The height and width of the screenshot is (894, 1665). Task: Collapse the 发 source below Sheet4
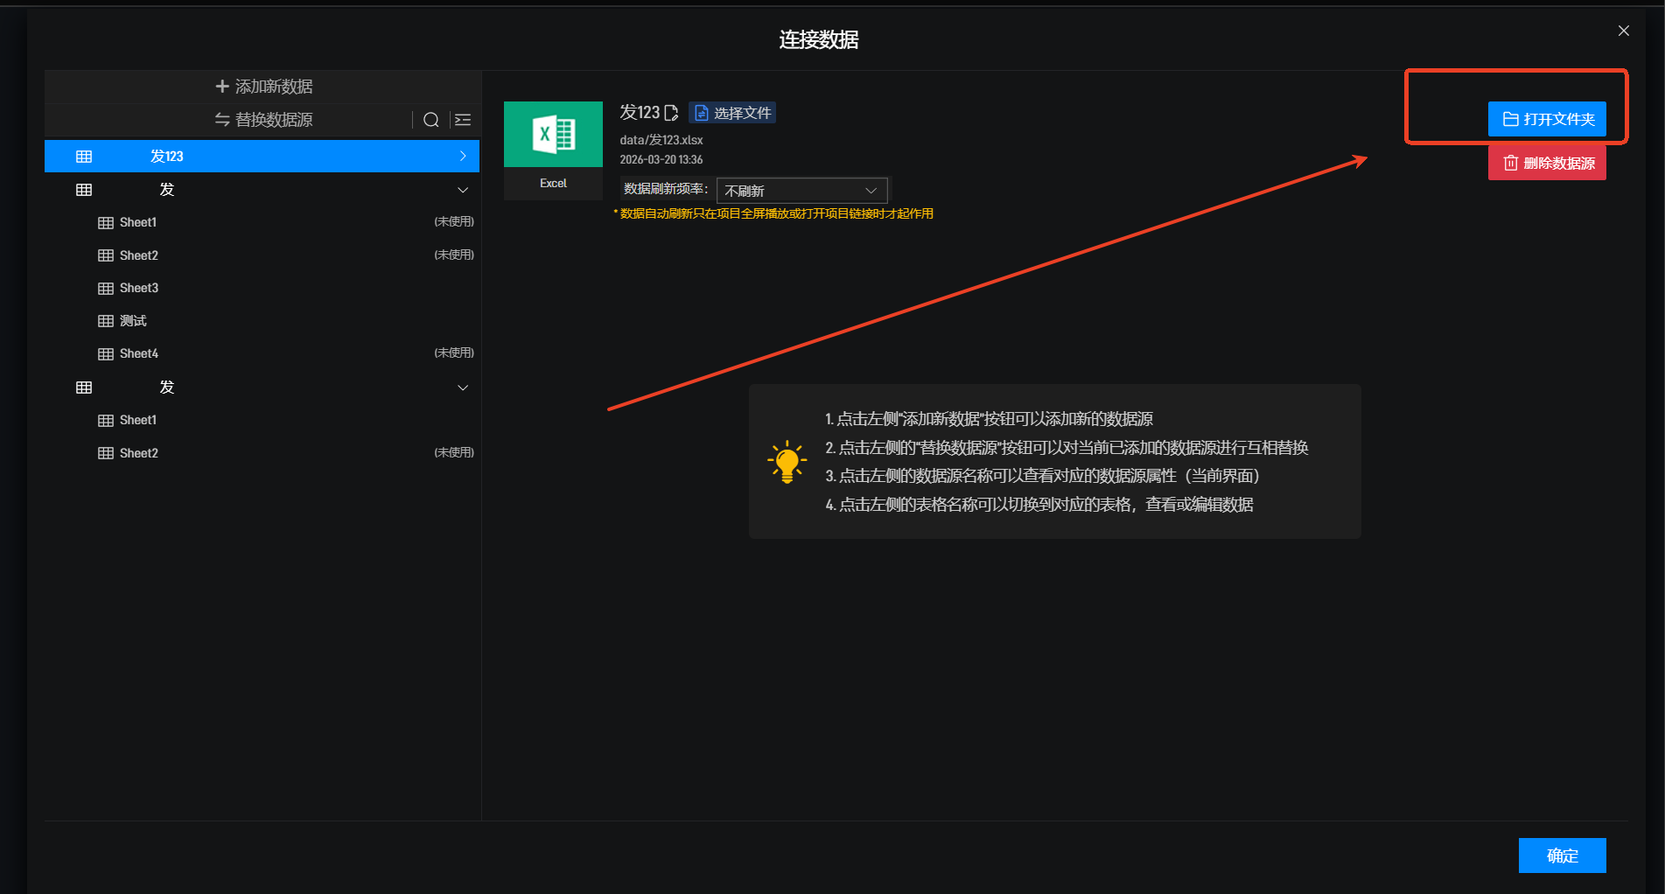463,388
